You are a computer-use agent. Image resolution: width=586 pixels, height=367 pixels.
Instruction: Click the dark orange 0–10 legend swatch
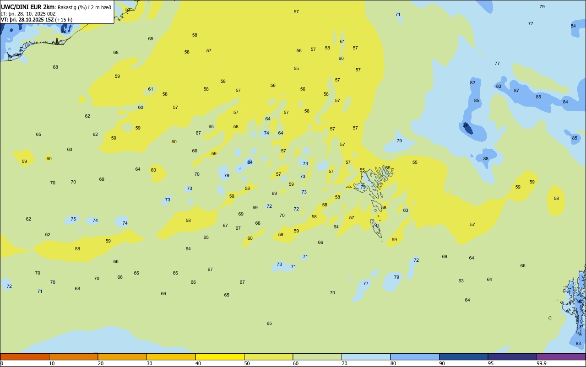tap(25, 356)
